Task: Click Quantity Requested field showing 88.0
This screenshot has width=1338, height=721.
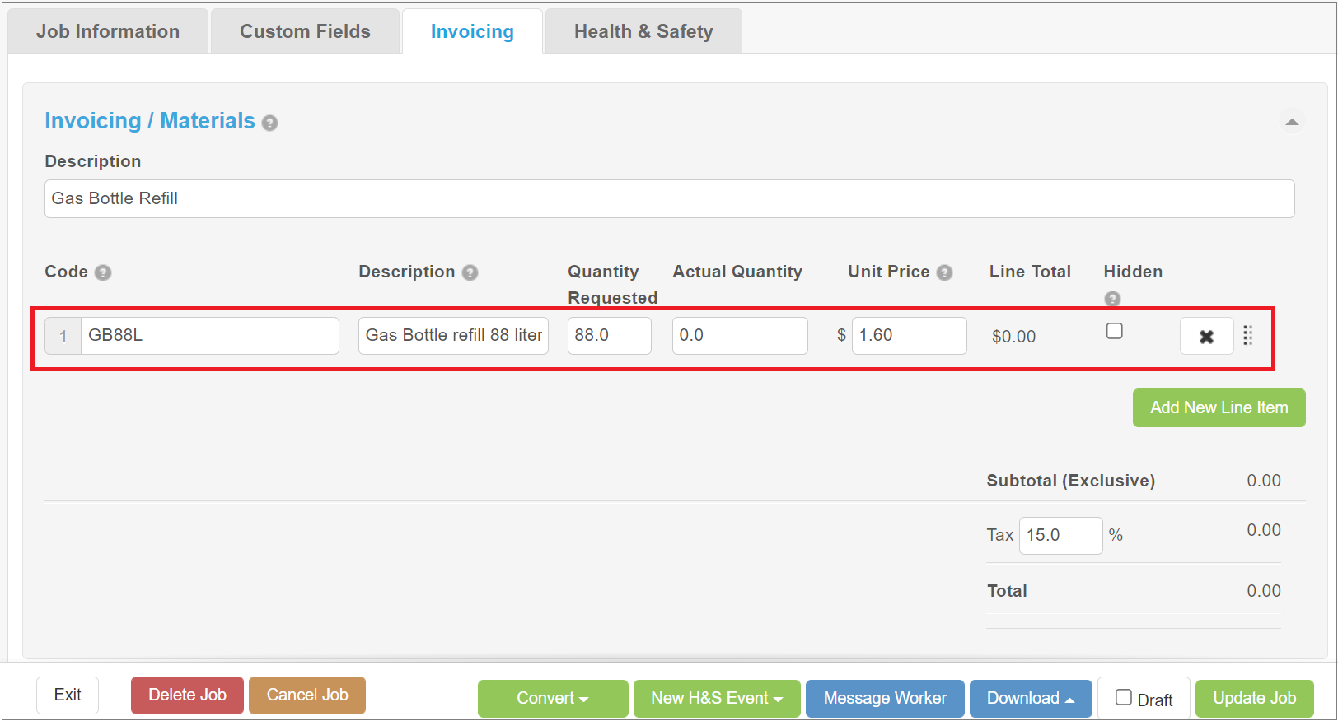Action: coord(610,336)
